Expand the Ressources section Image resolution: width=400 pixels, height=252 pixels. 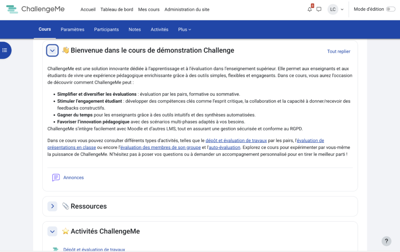click(x=52, y=206)
